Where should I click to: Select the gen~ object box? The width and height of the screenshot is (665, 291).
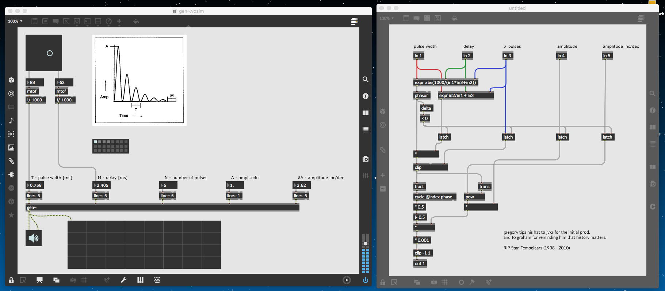[x=163, y=207]
